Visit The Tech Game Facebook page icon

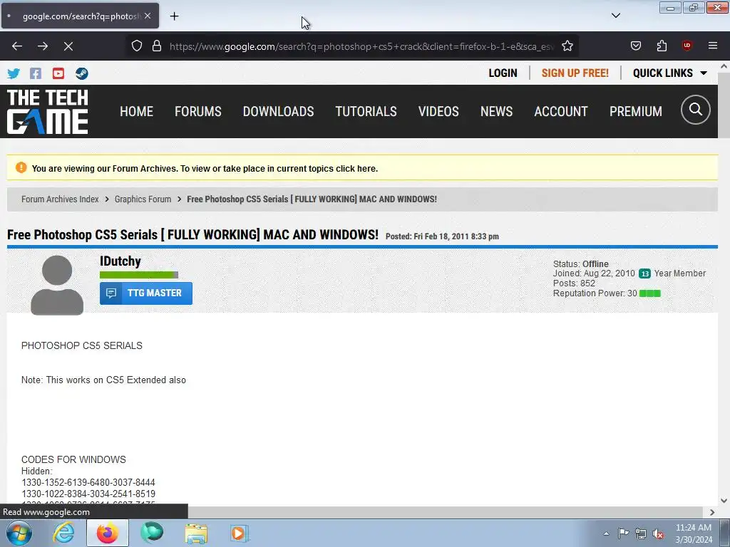tap(36, 73)
